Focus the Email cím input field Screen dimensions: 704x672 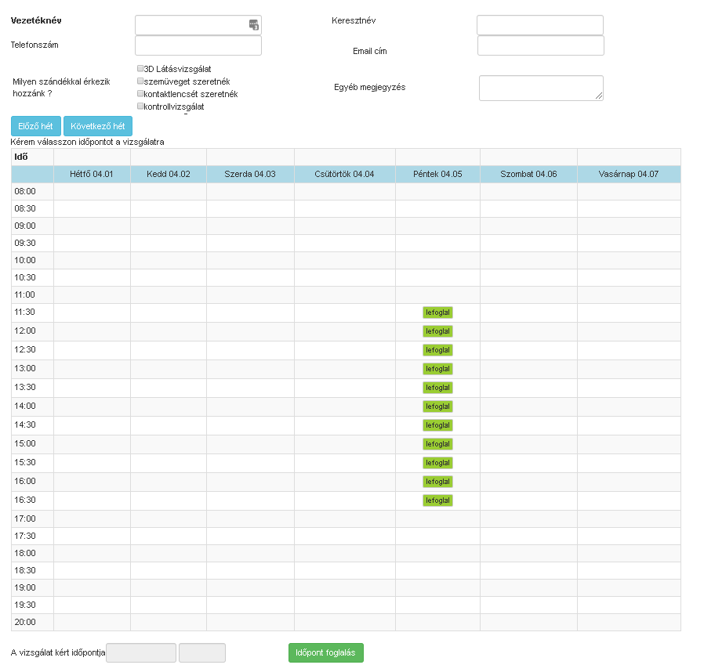[541, 45]
